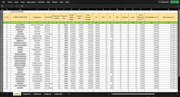Select column Q header
Viewport: 180px width, 97px height.
(x=151, y=10)
